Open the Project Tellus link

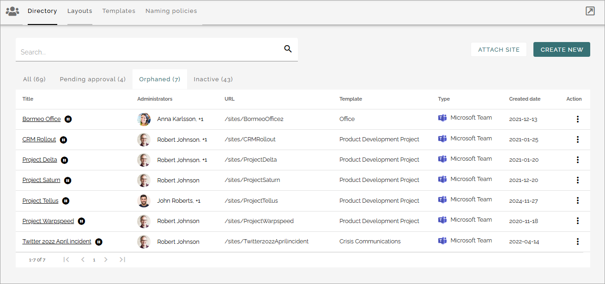[41, 201]
